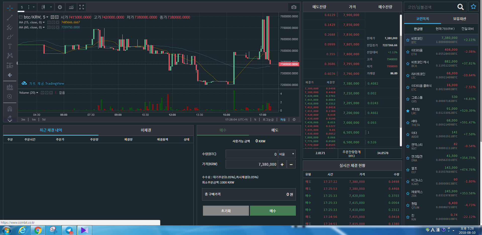Select the brush drawing tool
The height and width of the screenshot is (235, 482).
click(x=10, y=37)
